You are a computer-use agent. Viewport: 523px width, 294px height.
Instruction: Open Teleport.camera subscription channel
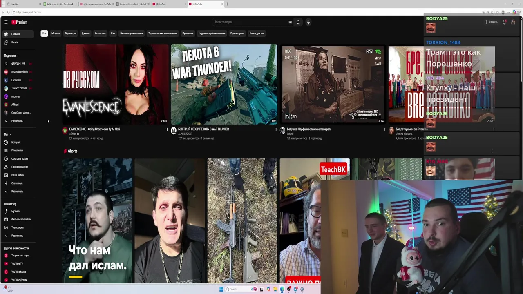[19, 89]
